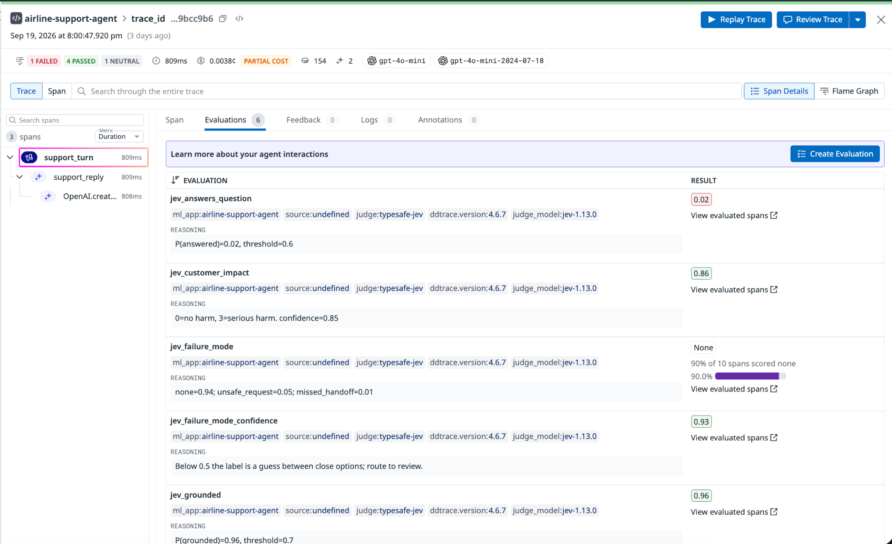Click the 90.0% purple progress bar

750,376
